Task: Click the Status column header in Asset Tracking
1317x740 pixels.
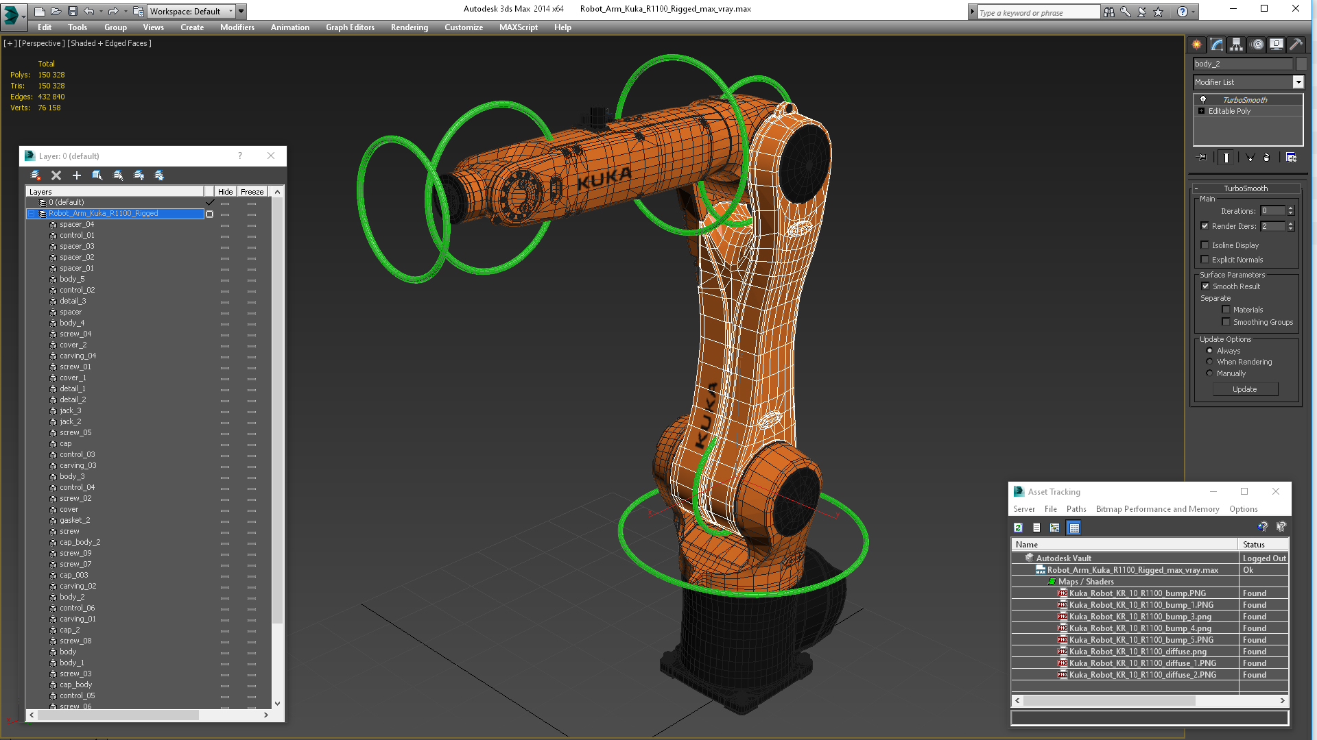Action: coord(1263,545)
